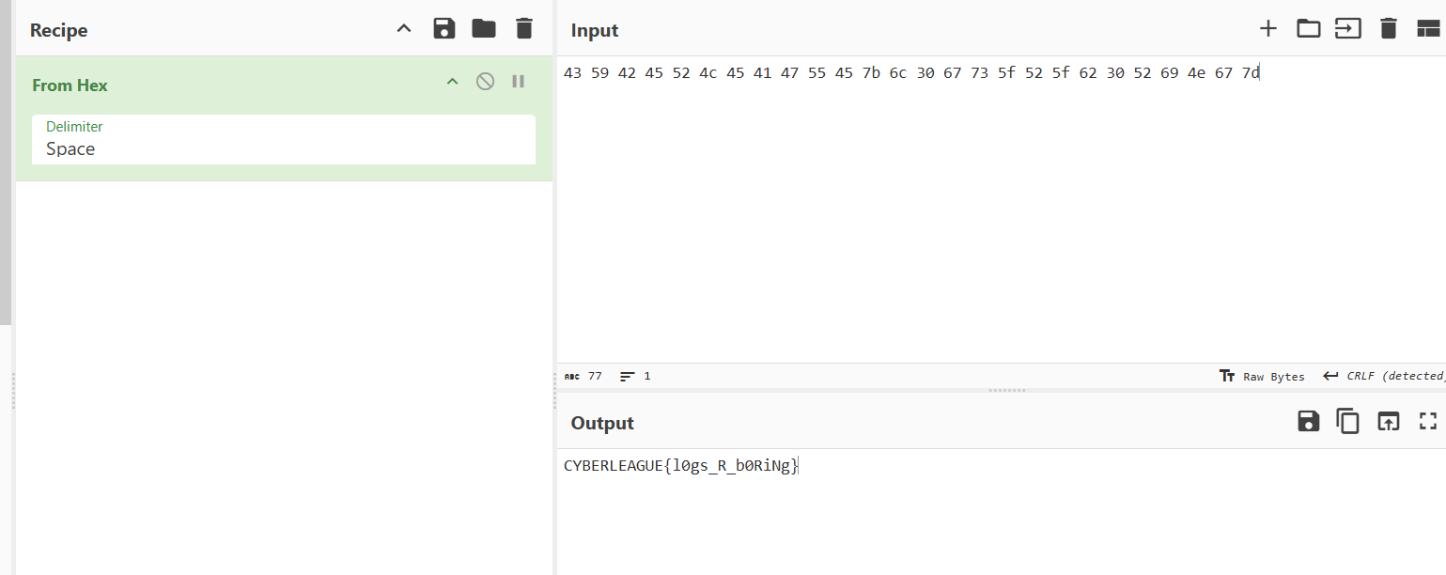Save the current recipe
1446x575 pixels.
point(444,29)
